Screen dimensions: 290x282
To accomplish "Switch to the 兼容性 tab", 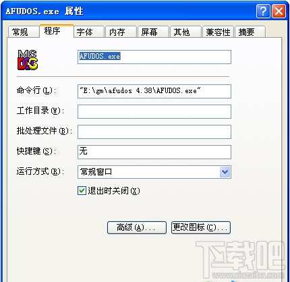I will coord(218,32).
